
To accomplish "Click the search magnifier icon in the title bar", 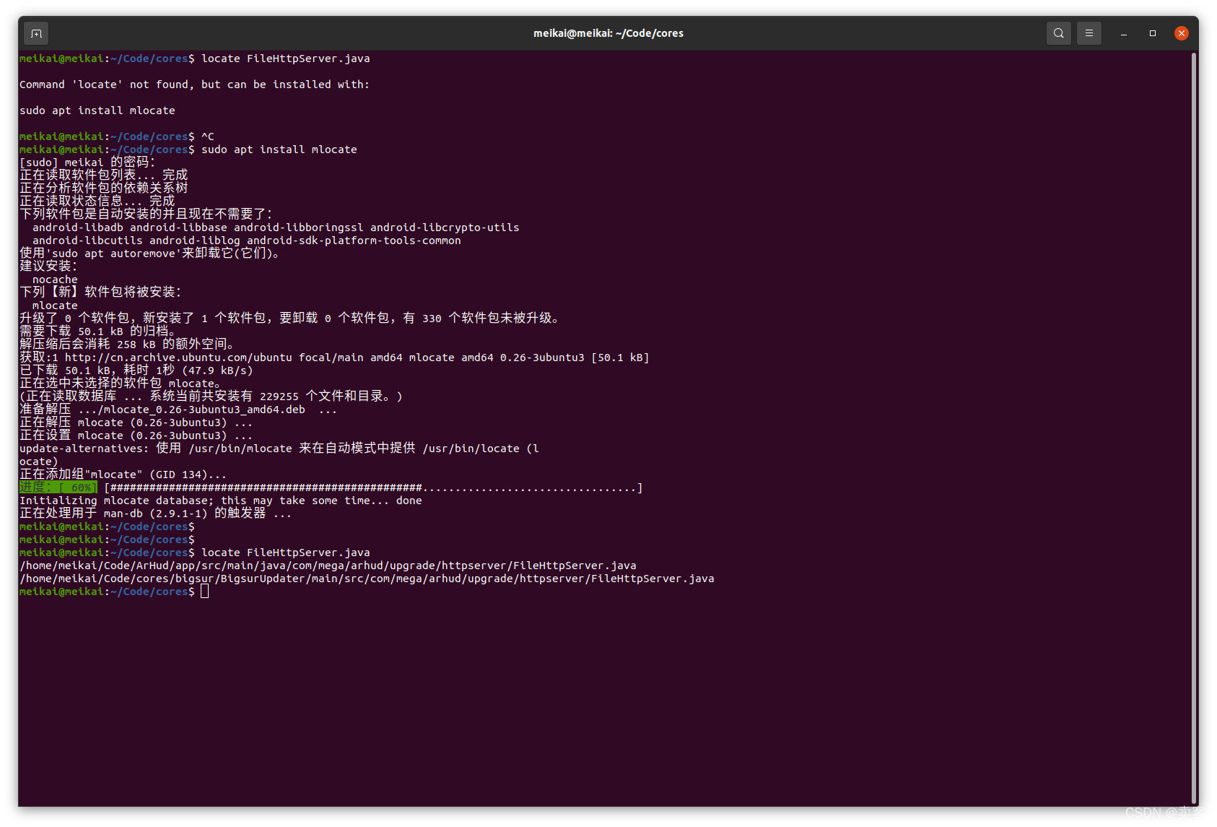I will (1058, 33).
